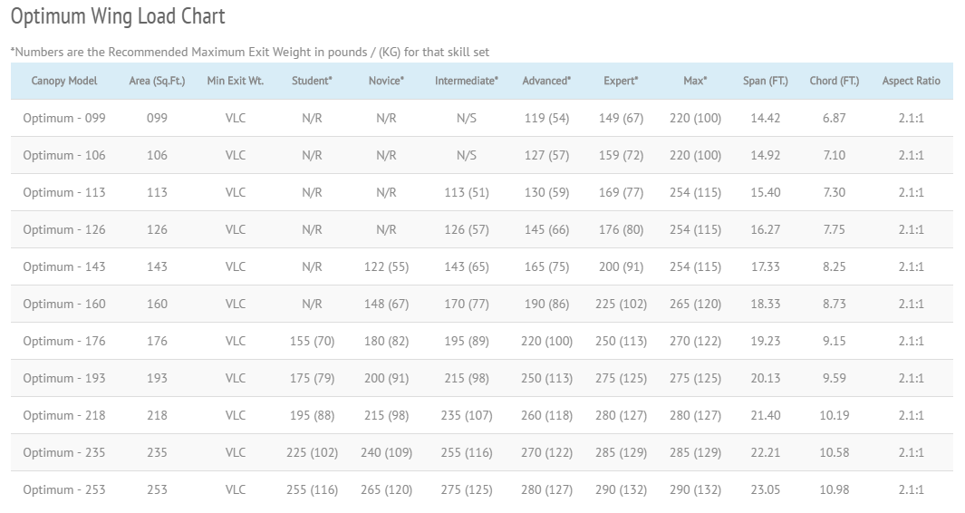Select the Chord (FT.) column header
This screenshot has height=513, width=965.
[834, 81]
